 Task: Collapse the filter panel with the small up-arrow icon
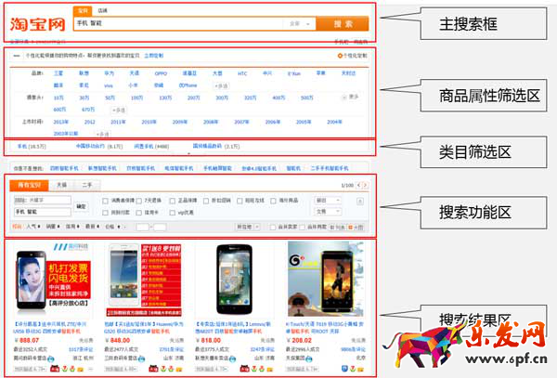tap(360, 202)
